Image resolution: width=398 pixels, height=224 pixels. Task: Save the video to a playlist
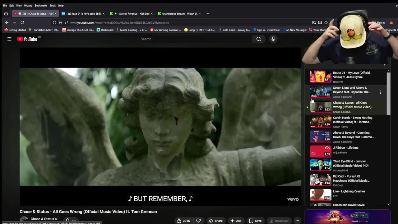255,221
